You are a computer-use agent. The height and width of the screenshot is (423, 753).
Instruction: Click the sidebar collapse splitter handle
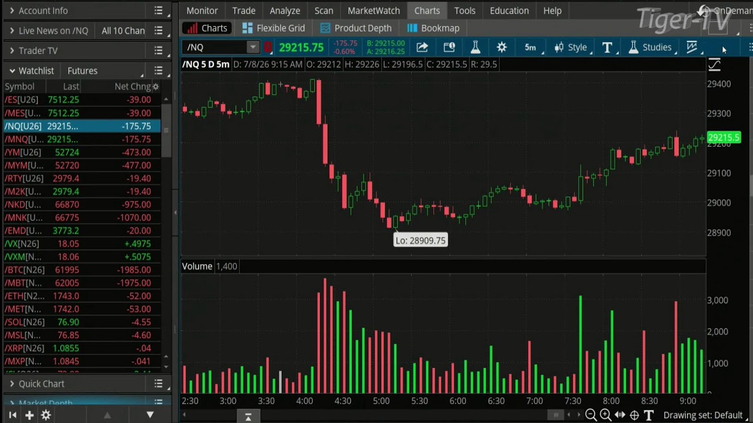[x=175, y=213]
